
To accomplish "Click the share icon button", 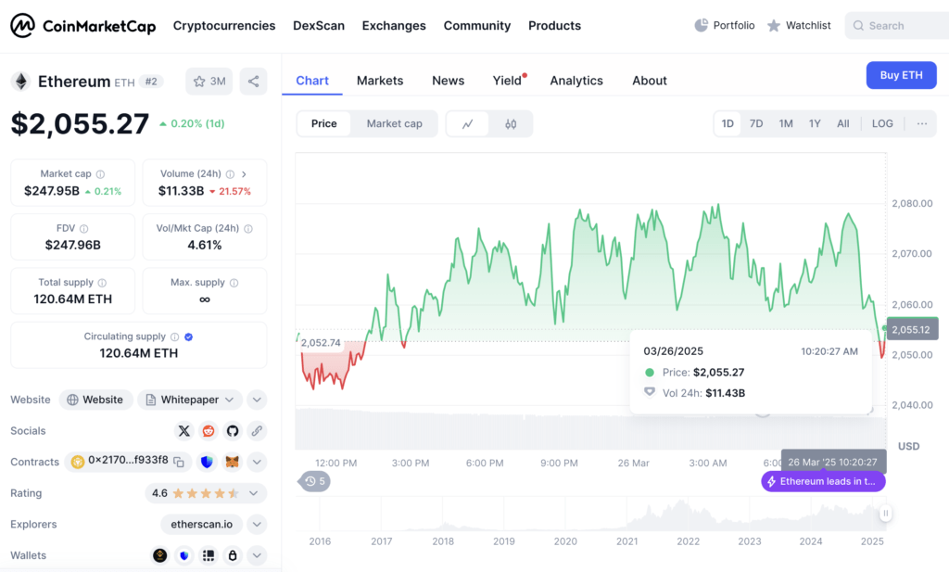I will 254,81.
